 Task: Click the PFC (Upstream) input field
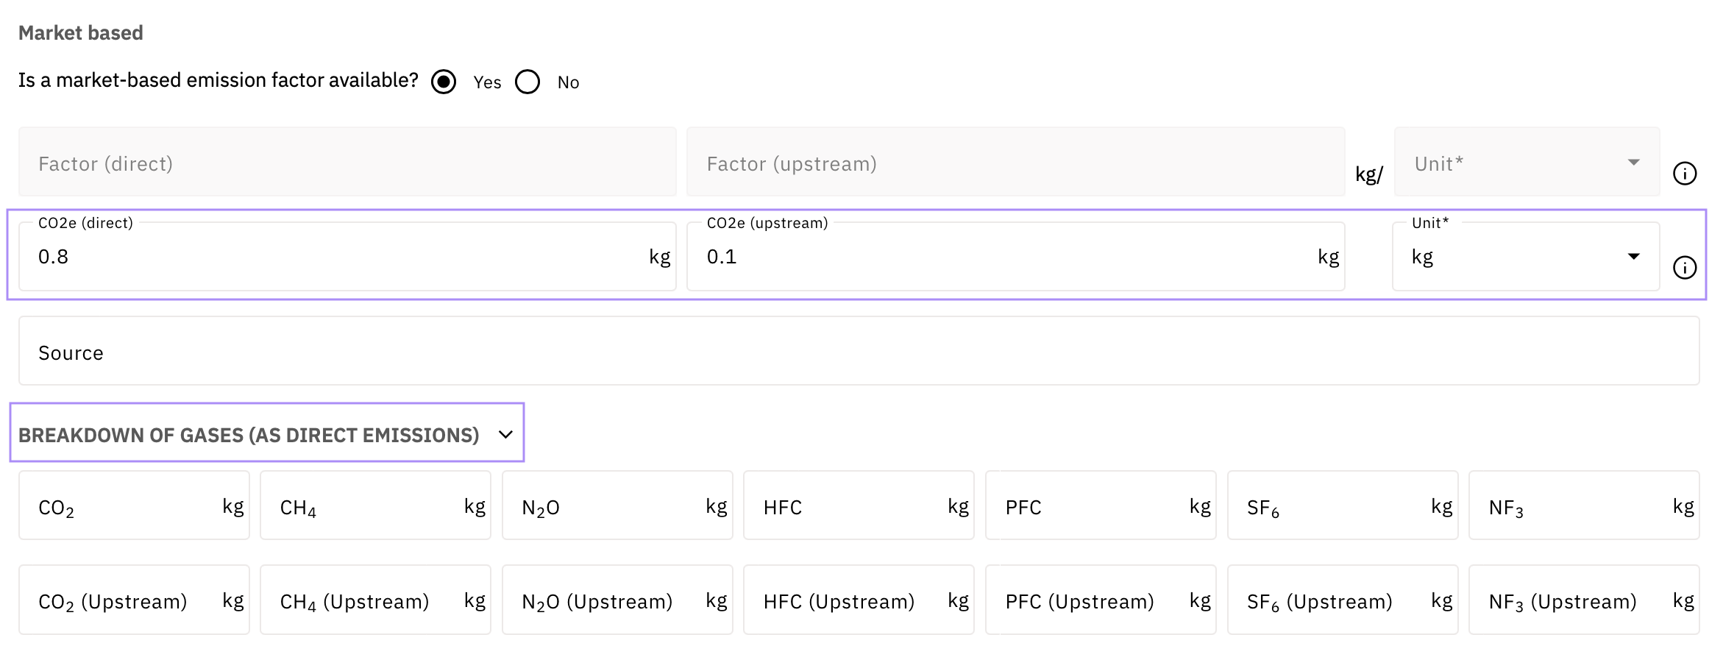pos(1093,600)
